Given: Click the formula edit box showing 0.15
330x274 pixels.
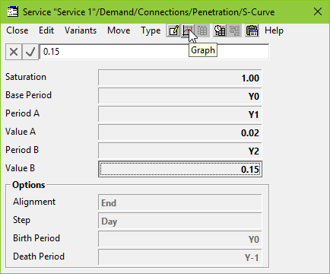Looking at the screenshot, I should (x=154, y=52).
